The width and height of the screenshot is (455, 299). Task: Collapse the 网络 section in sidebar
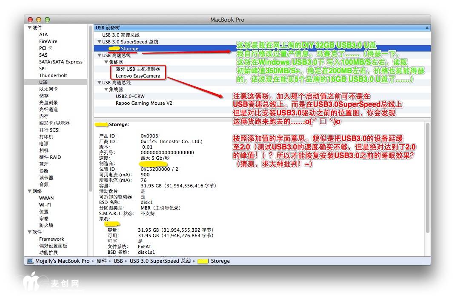coord(30,191)
